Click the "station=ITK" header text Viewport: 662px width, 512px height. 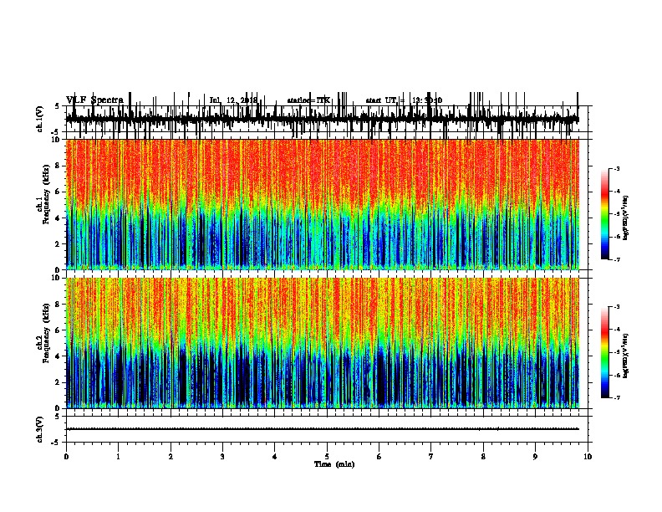[x=308, y=100]
